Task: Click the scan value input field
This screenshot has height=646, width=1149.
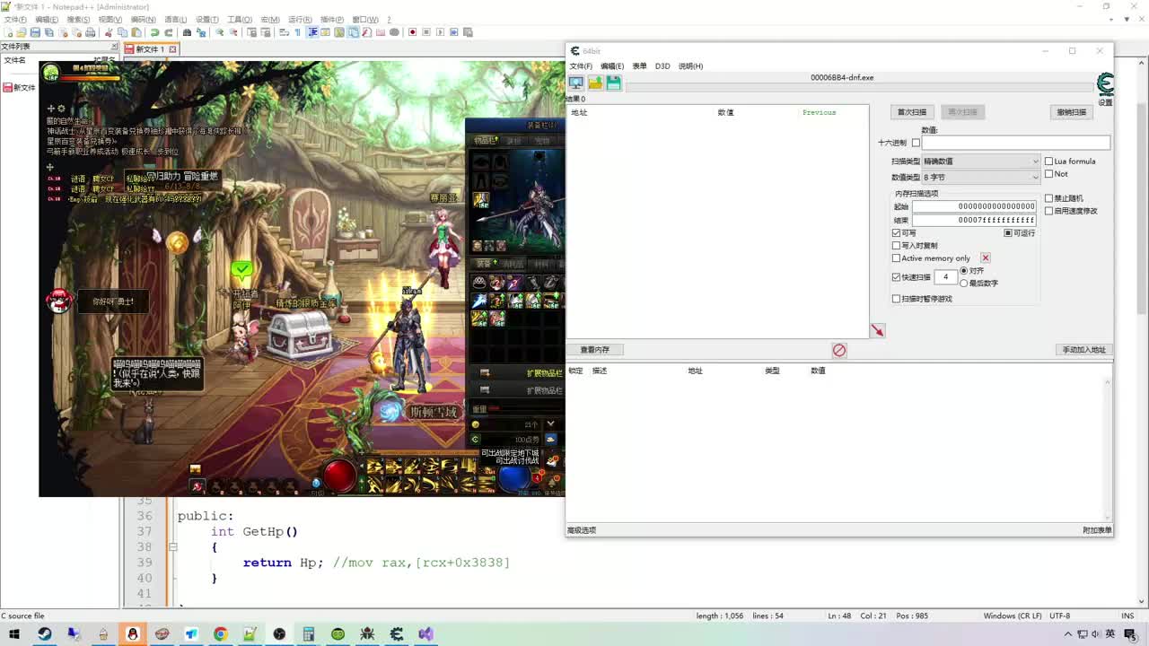Action: click(x=1015, y=143)
